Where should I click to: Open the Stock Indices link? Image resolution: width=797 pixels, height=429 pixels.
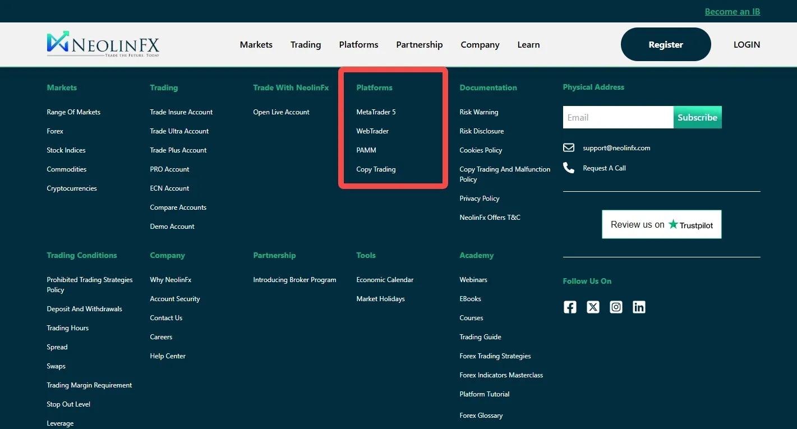tap(66, 150)
